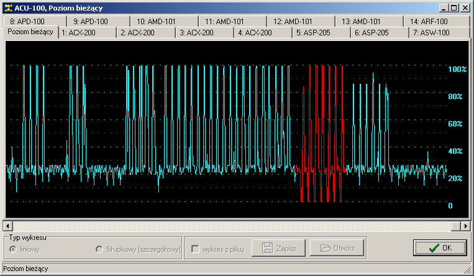Switch to the 8: APD-100 tab
The height and width of the screenshot is (276, 474).
click(35, 22)
